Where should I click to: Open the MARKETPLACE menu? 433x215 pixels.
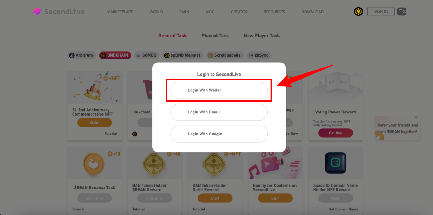point(120,12)
